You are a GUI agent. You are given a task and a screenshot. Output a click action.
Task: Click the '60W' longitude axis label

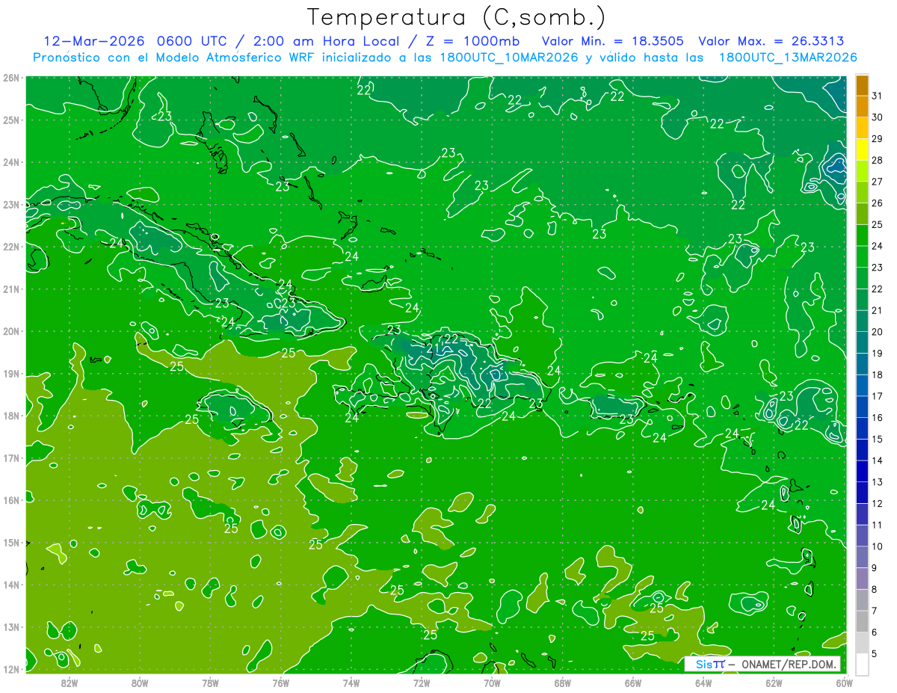pyautogui.click(x=845, y=683)
